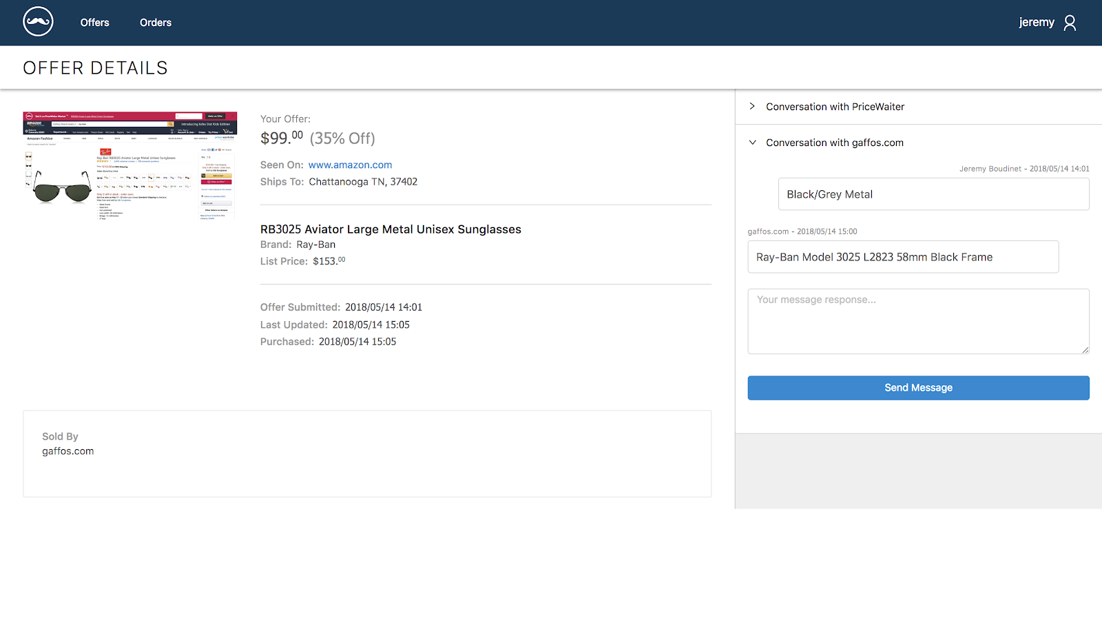Viewport: 1102px width, 629px height.
Task: Click the Jeremy Boudinet message timestamp
Action: click(x=1024, y=169)
